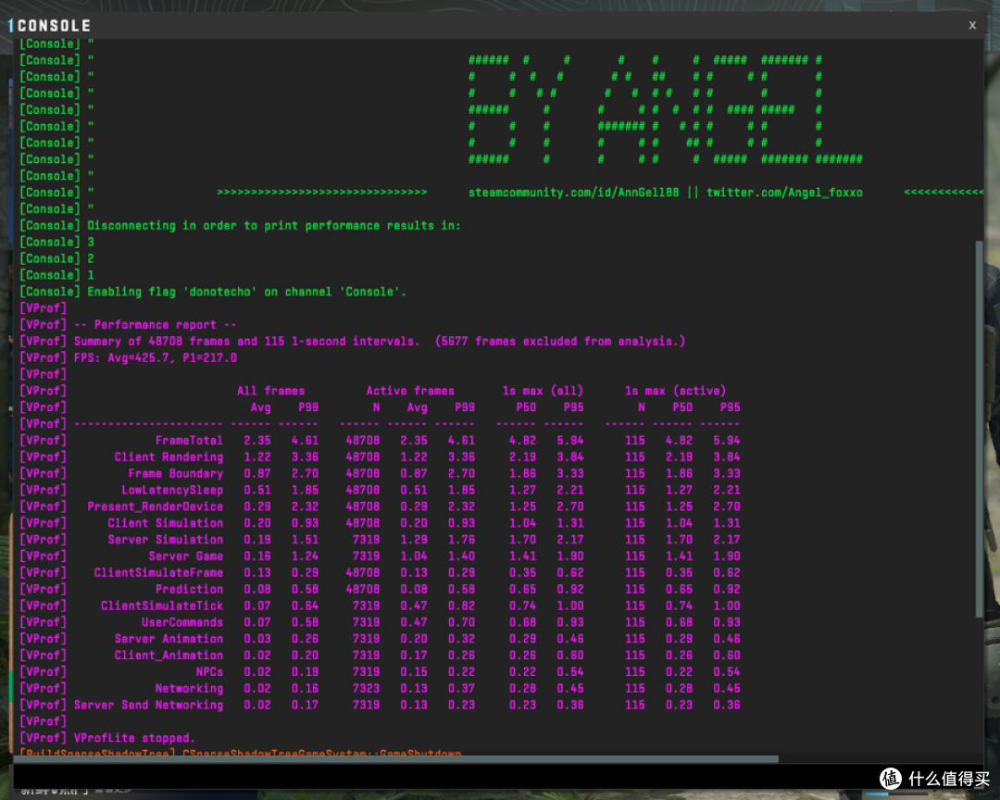
Task: Click the countdown line '[Console] 1'
Action: 57,275
